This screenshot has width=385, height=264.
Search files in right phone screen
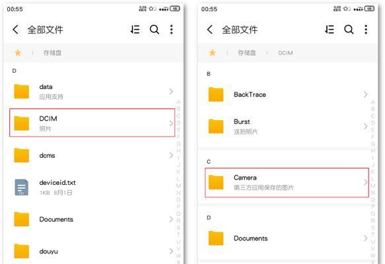(x=349, y=30)
